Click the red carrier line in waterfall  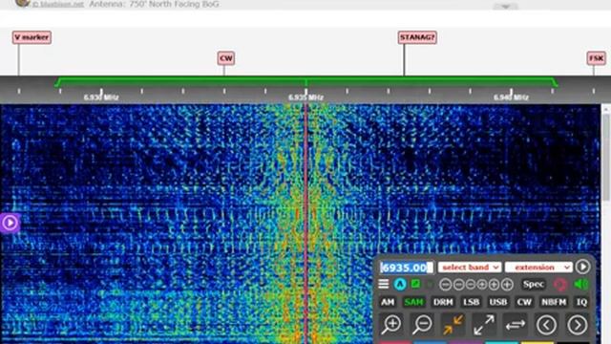click(305, 223)
